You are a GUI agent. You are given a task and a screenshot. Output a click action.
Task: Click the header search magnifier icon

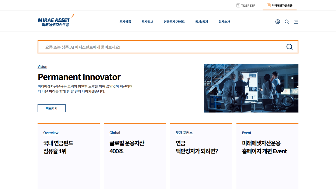[x=287, y=22]
